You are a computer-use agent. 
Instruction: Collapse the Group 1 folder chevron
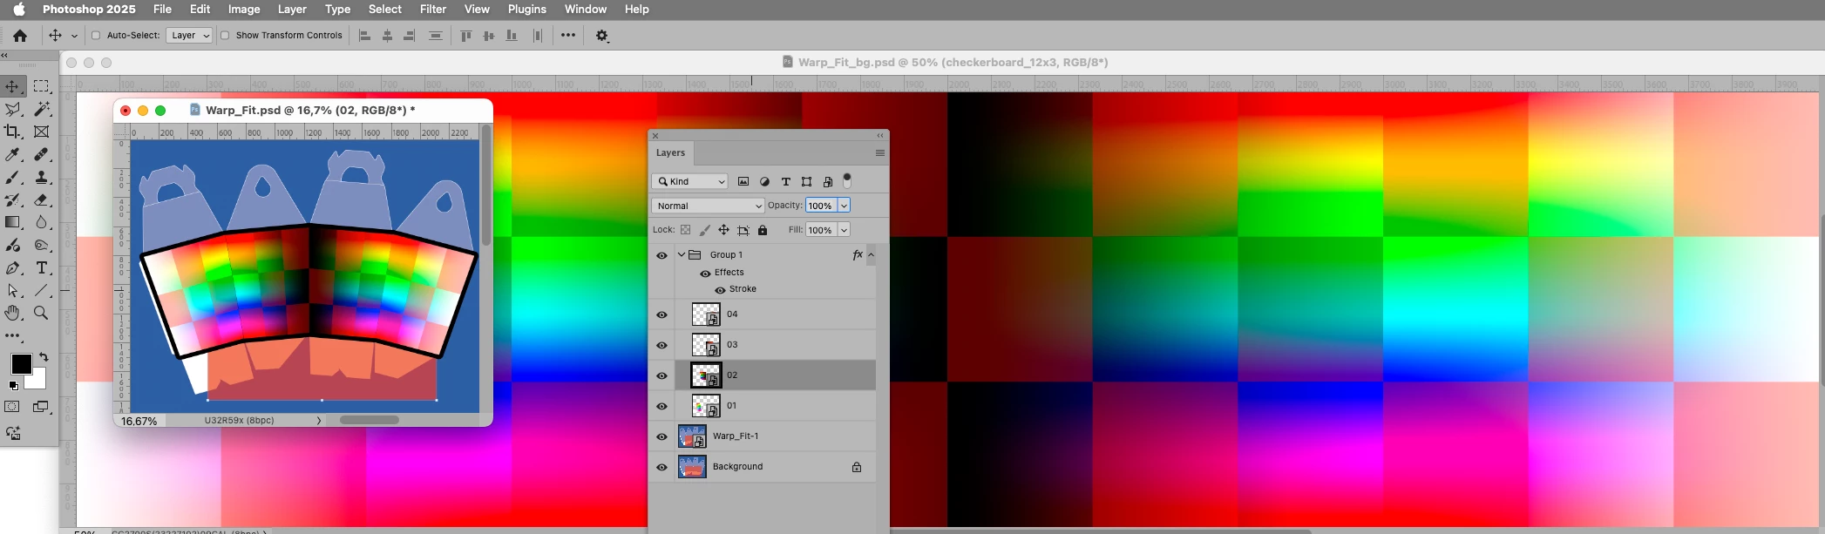point(682,254)
